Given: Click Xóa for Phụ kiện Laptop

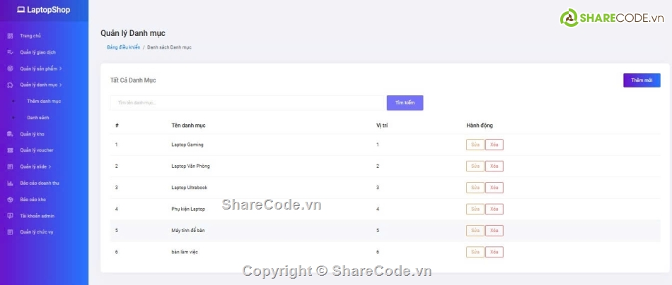Looking at the screenshot, I should 494,209.
